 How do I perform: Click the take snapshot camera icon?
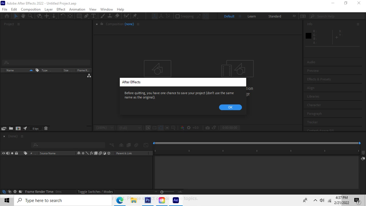point(208,128)
